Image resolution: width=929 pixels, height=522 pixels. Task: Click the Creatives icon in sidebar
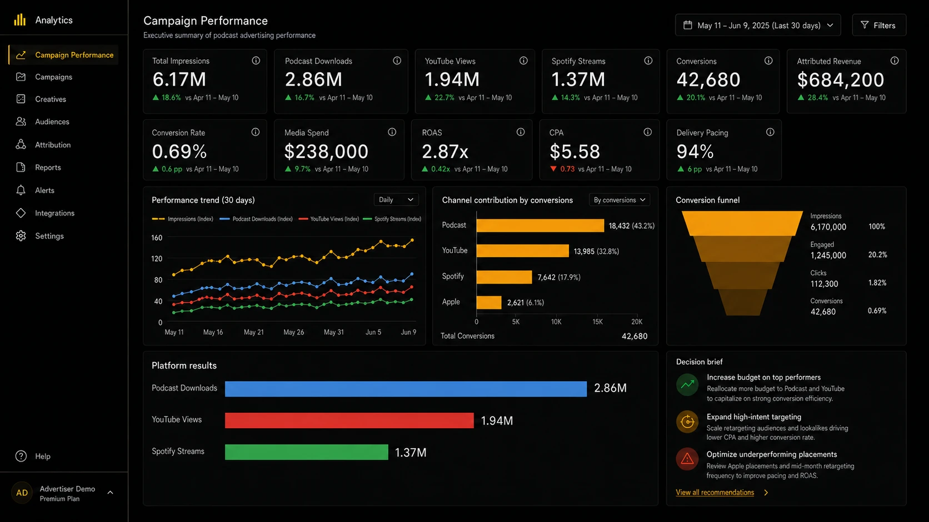[x=21, y=99]
